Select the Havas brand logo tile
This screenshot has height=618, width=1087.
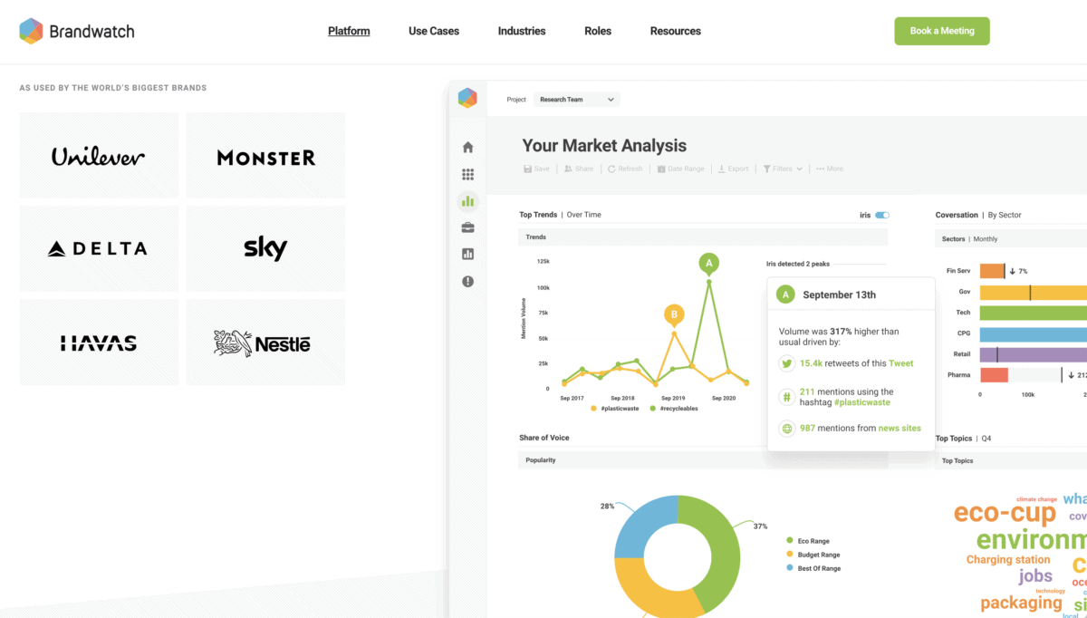coord(99,343)
